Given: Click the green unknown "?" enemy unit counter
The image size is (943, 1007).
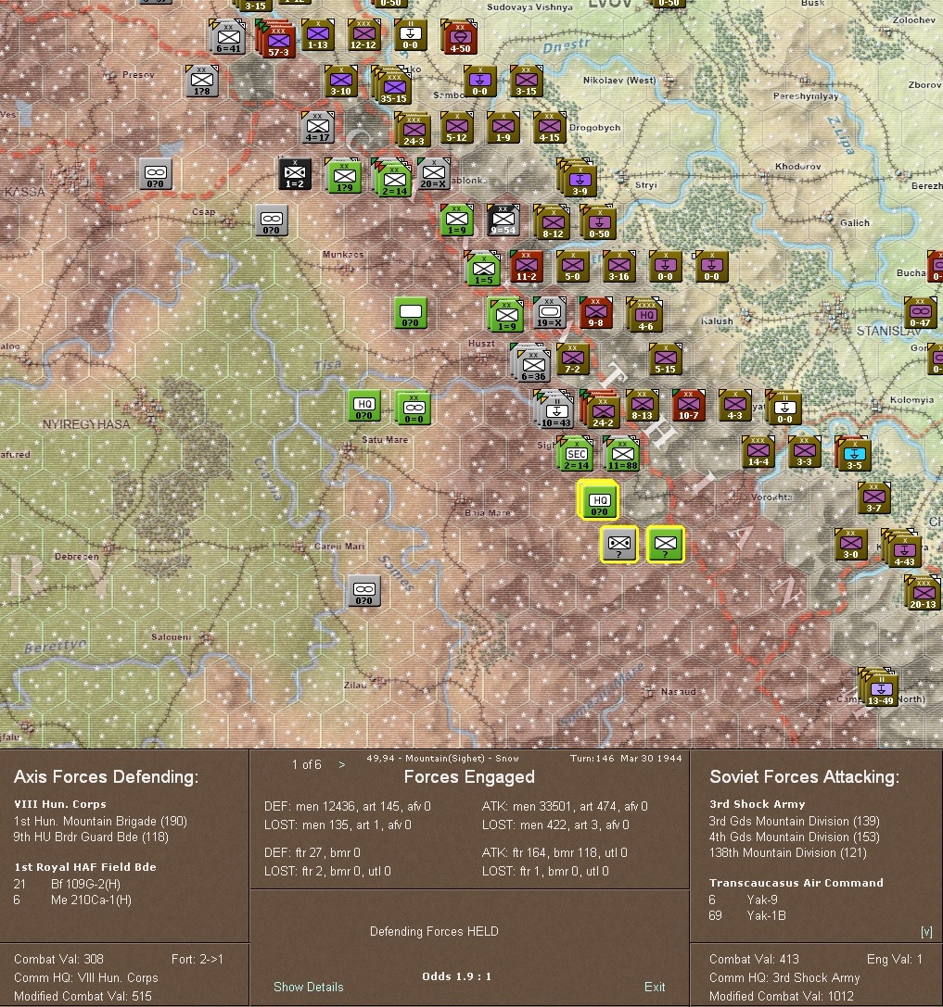Looking at the screenshot, I should (x=666, y=546).
